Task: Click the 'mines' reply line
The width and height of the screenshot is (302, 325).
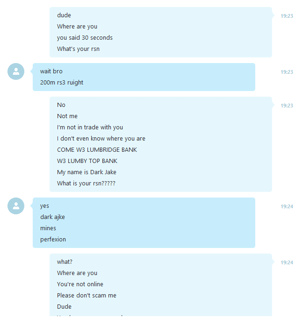Action: point(48,228)
